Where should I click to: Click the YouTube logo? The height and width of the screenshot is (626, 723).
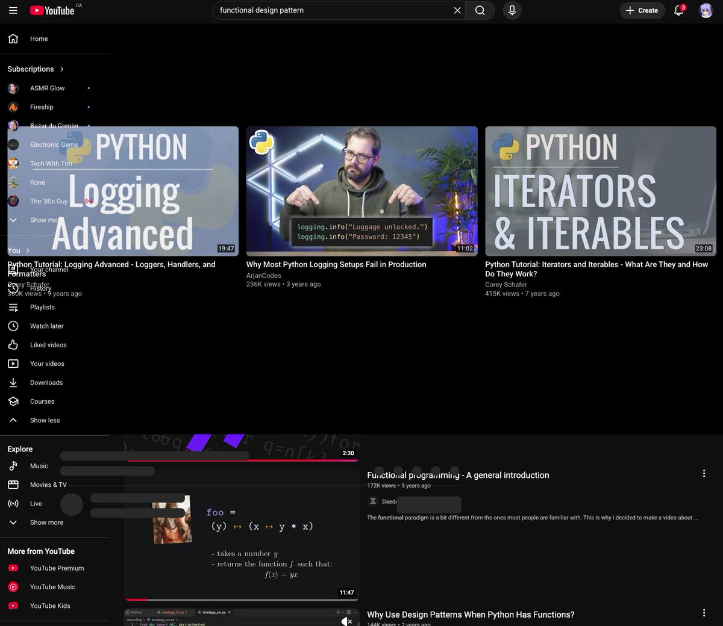tap(52, 10)
